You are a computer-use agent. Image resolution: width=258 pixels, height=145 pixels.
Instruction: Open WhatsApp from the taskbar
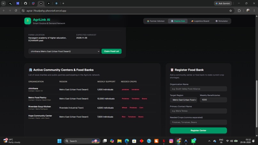193,141
